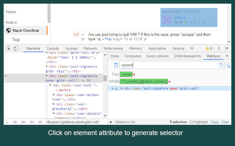
Task: Open the Event Listeners sidebar tab
Action: pyautogui.click(x=158, y=56)
